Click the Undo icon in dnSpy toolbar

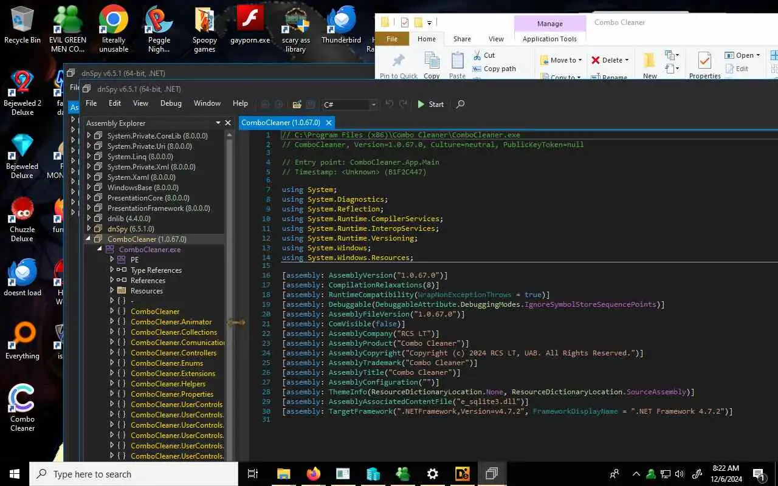pyautogui.click(x=390, y=104)
